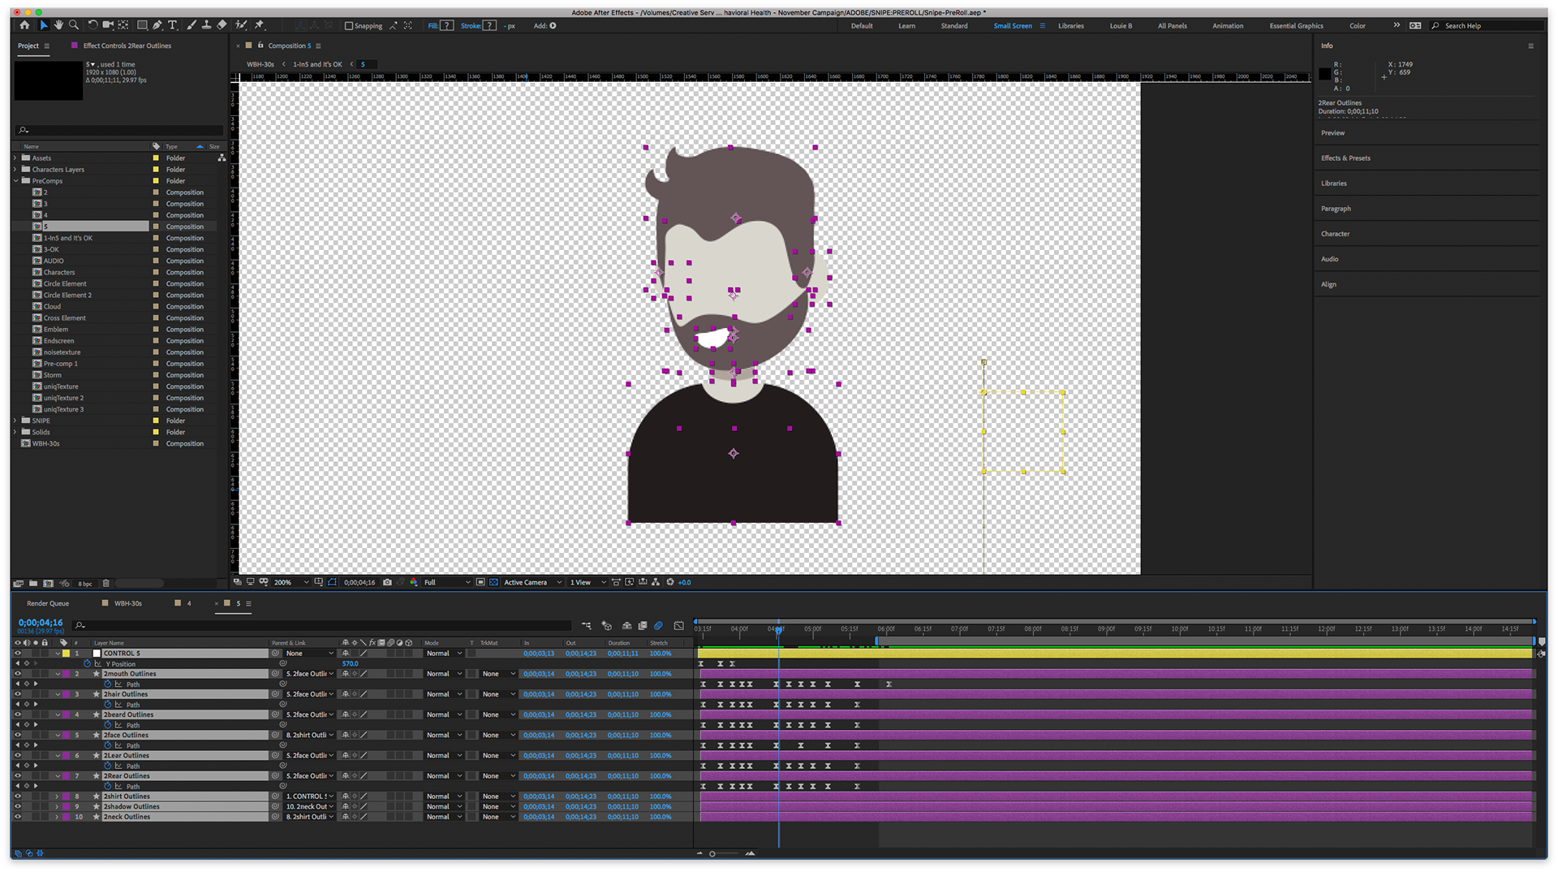
Task: Switch to the Effect Controls 2Rear Outlines tab
Action: pos(126,45)
